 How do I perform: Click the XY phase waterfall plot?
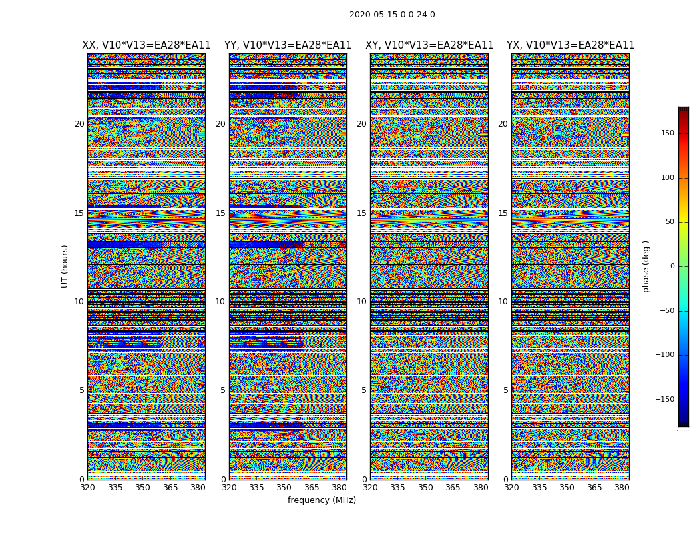point(429,266)
